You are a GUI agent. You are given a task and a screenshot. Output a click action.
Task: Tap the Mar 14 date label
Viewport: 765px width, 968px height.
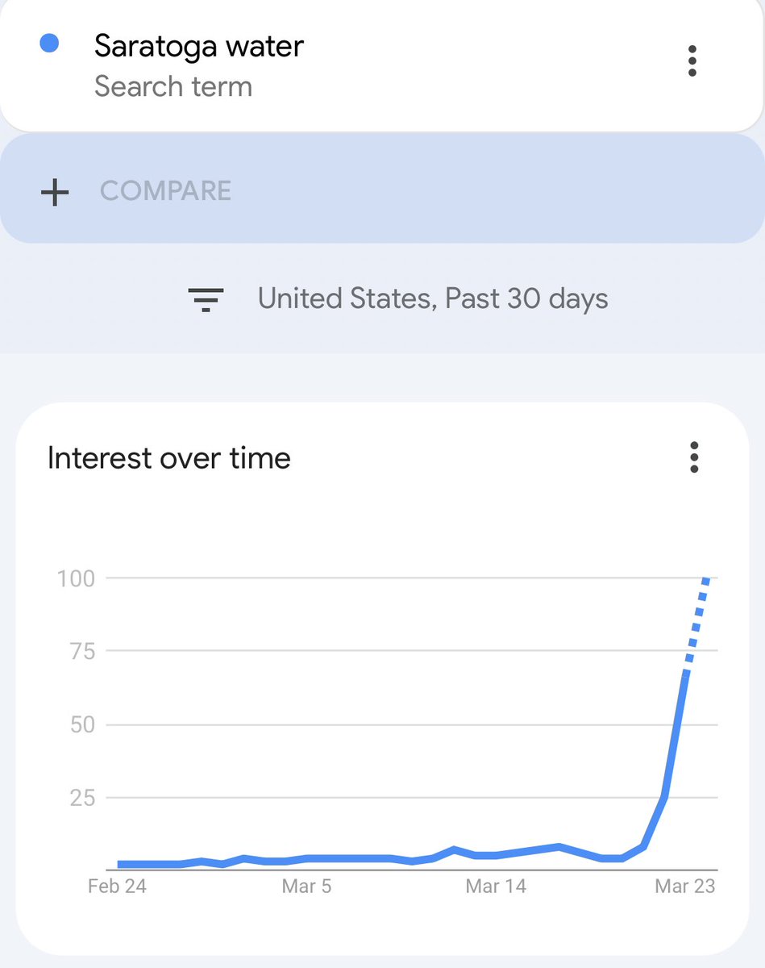(x=496, y=887)
